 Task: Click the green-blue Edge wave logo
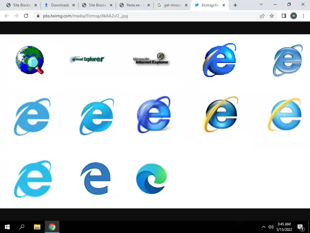[x=151, y=178]
